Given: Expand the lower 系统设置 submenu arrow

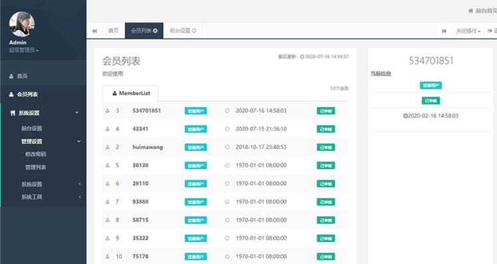Looking at the screenshot, I should (80, 184).
